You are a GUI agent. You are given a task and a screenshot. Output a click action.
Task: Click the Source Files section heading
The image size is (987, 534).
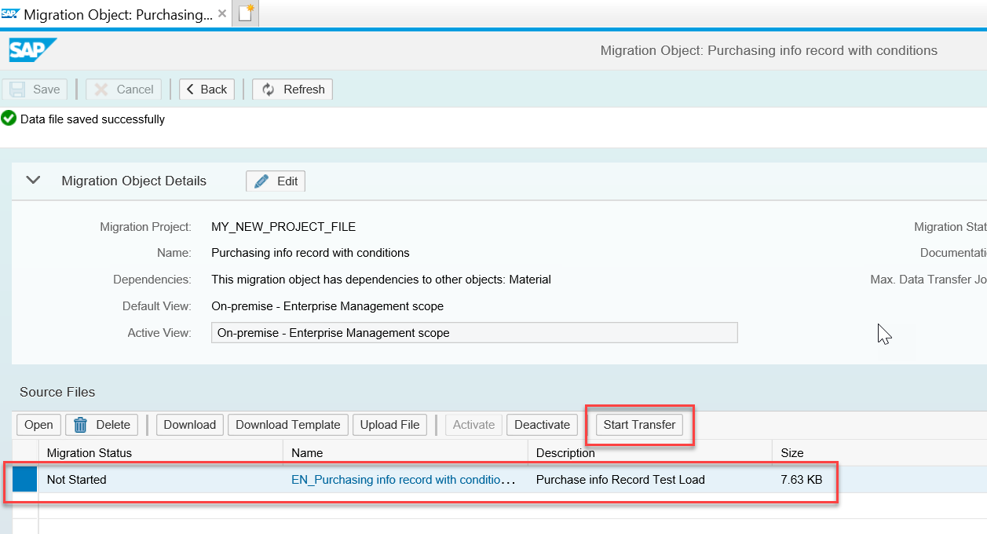coord(57,392)
